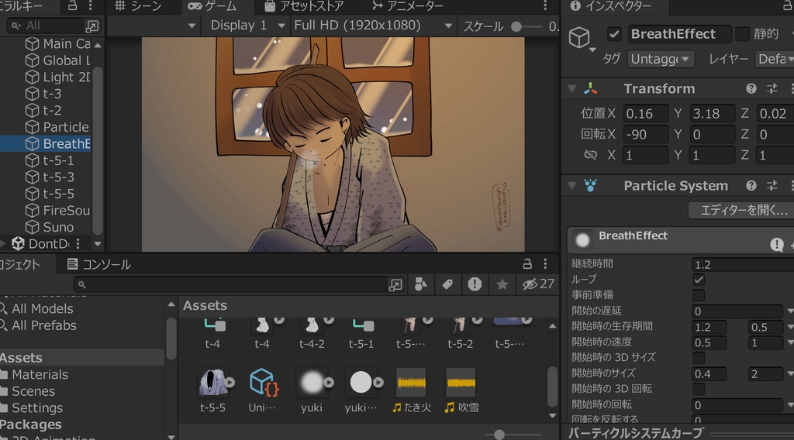Toggle the ループ checkbox
The image size is (794, 440).
pos(699,280)
